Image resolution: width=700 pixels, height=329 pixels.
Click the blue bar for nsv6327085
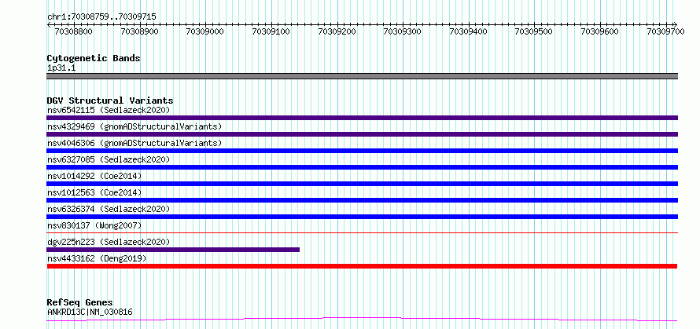tap(362, 167)
